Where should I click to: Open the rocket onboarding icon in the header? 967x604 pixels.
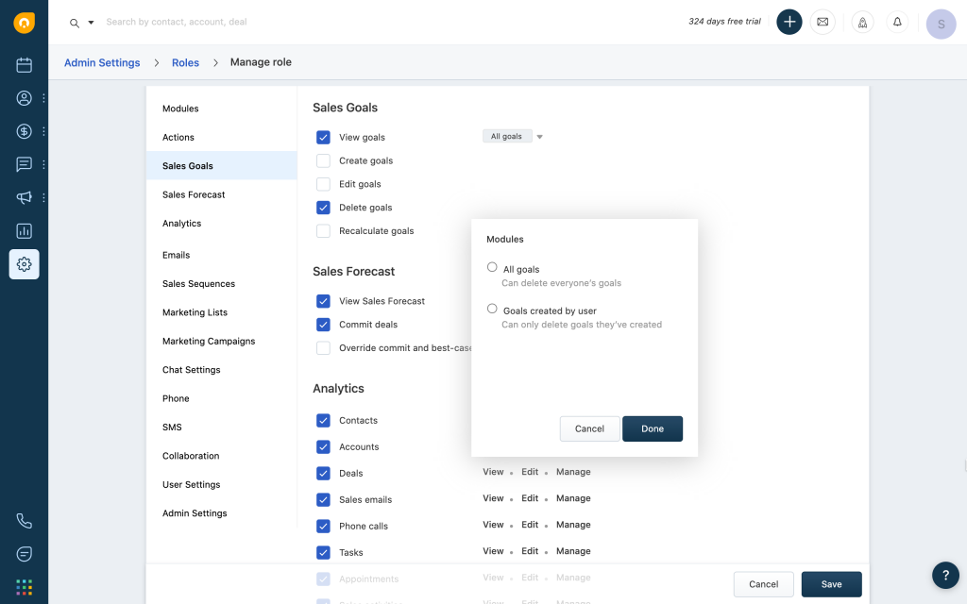[x=862, y=22]
